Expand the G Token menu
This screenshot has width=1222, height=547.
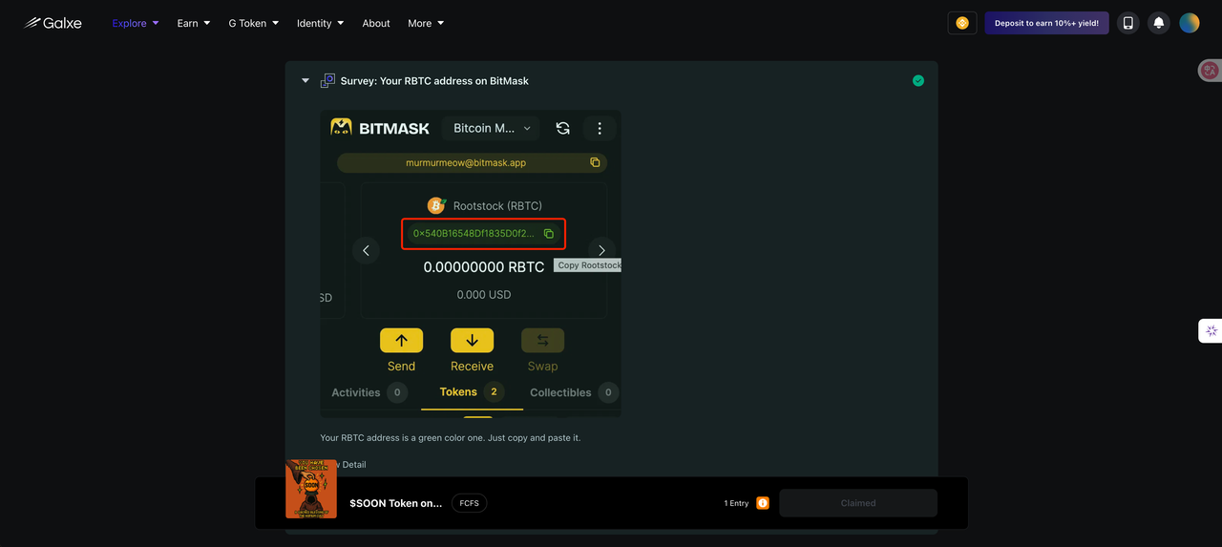click(x=254, y=23)
